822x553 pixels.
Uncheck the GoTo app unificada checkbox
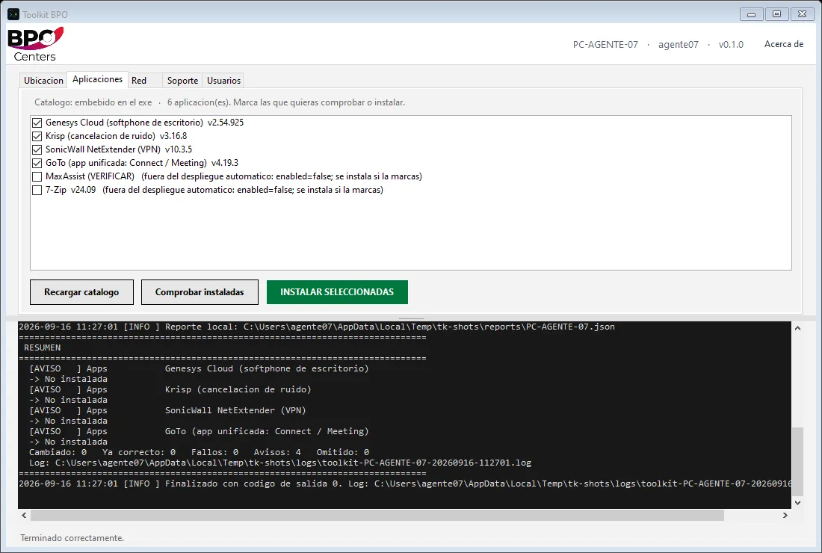(x=37, y=163)
